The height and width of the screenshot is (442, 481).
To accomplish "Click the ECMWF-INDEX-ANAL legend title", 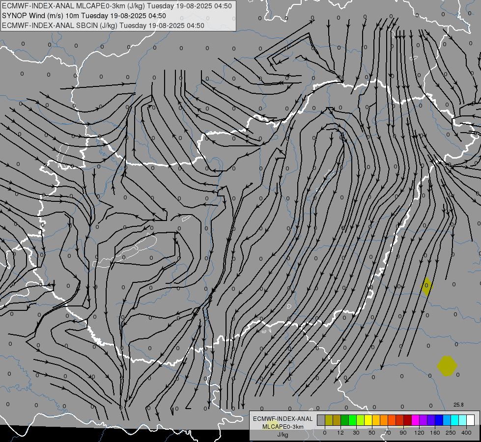I will 283,419.
